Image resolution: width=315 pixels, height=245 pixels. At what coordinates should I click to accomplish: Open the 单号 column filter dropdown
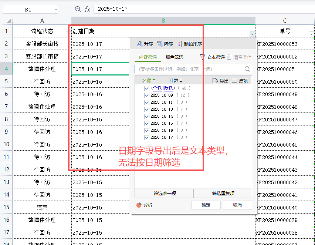tap(311, 34)
